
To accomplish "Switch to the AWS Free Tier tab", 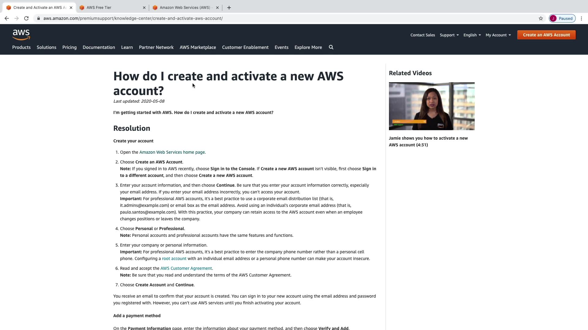I will coord(112,8).
